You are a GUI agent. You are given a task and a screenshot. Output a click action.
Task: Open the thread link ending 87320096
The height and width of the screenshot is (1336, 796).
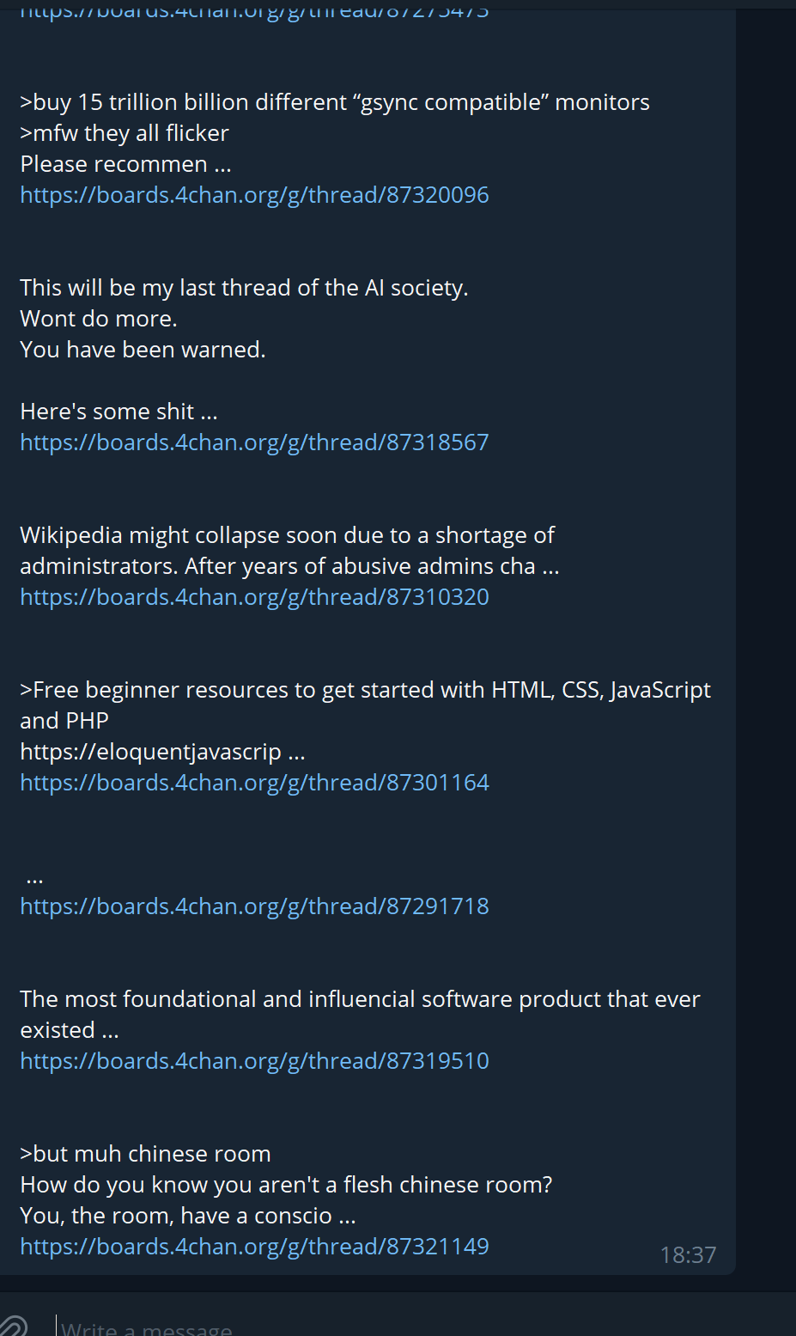pos(254,195)
